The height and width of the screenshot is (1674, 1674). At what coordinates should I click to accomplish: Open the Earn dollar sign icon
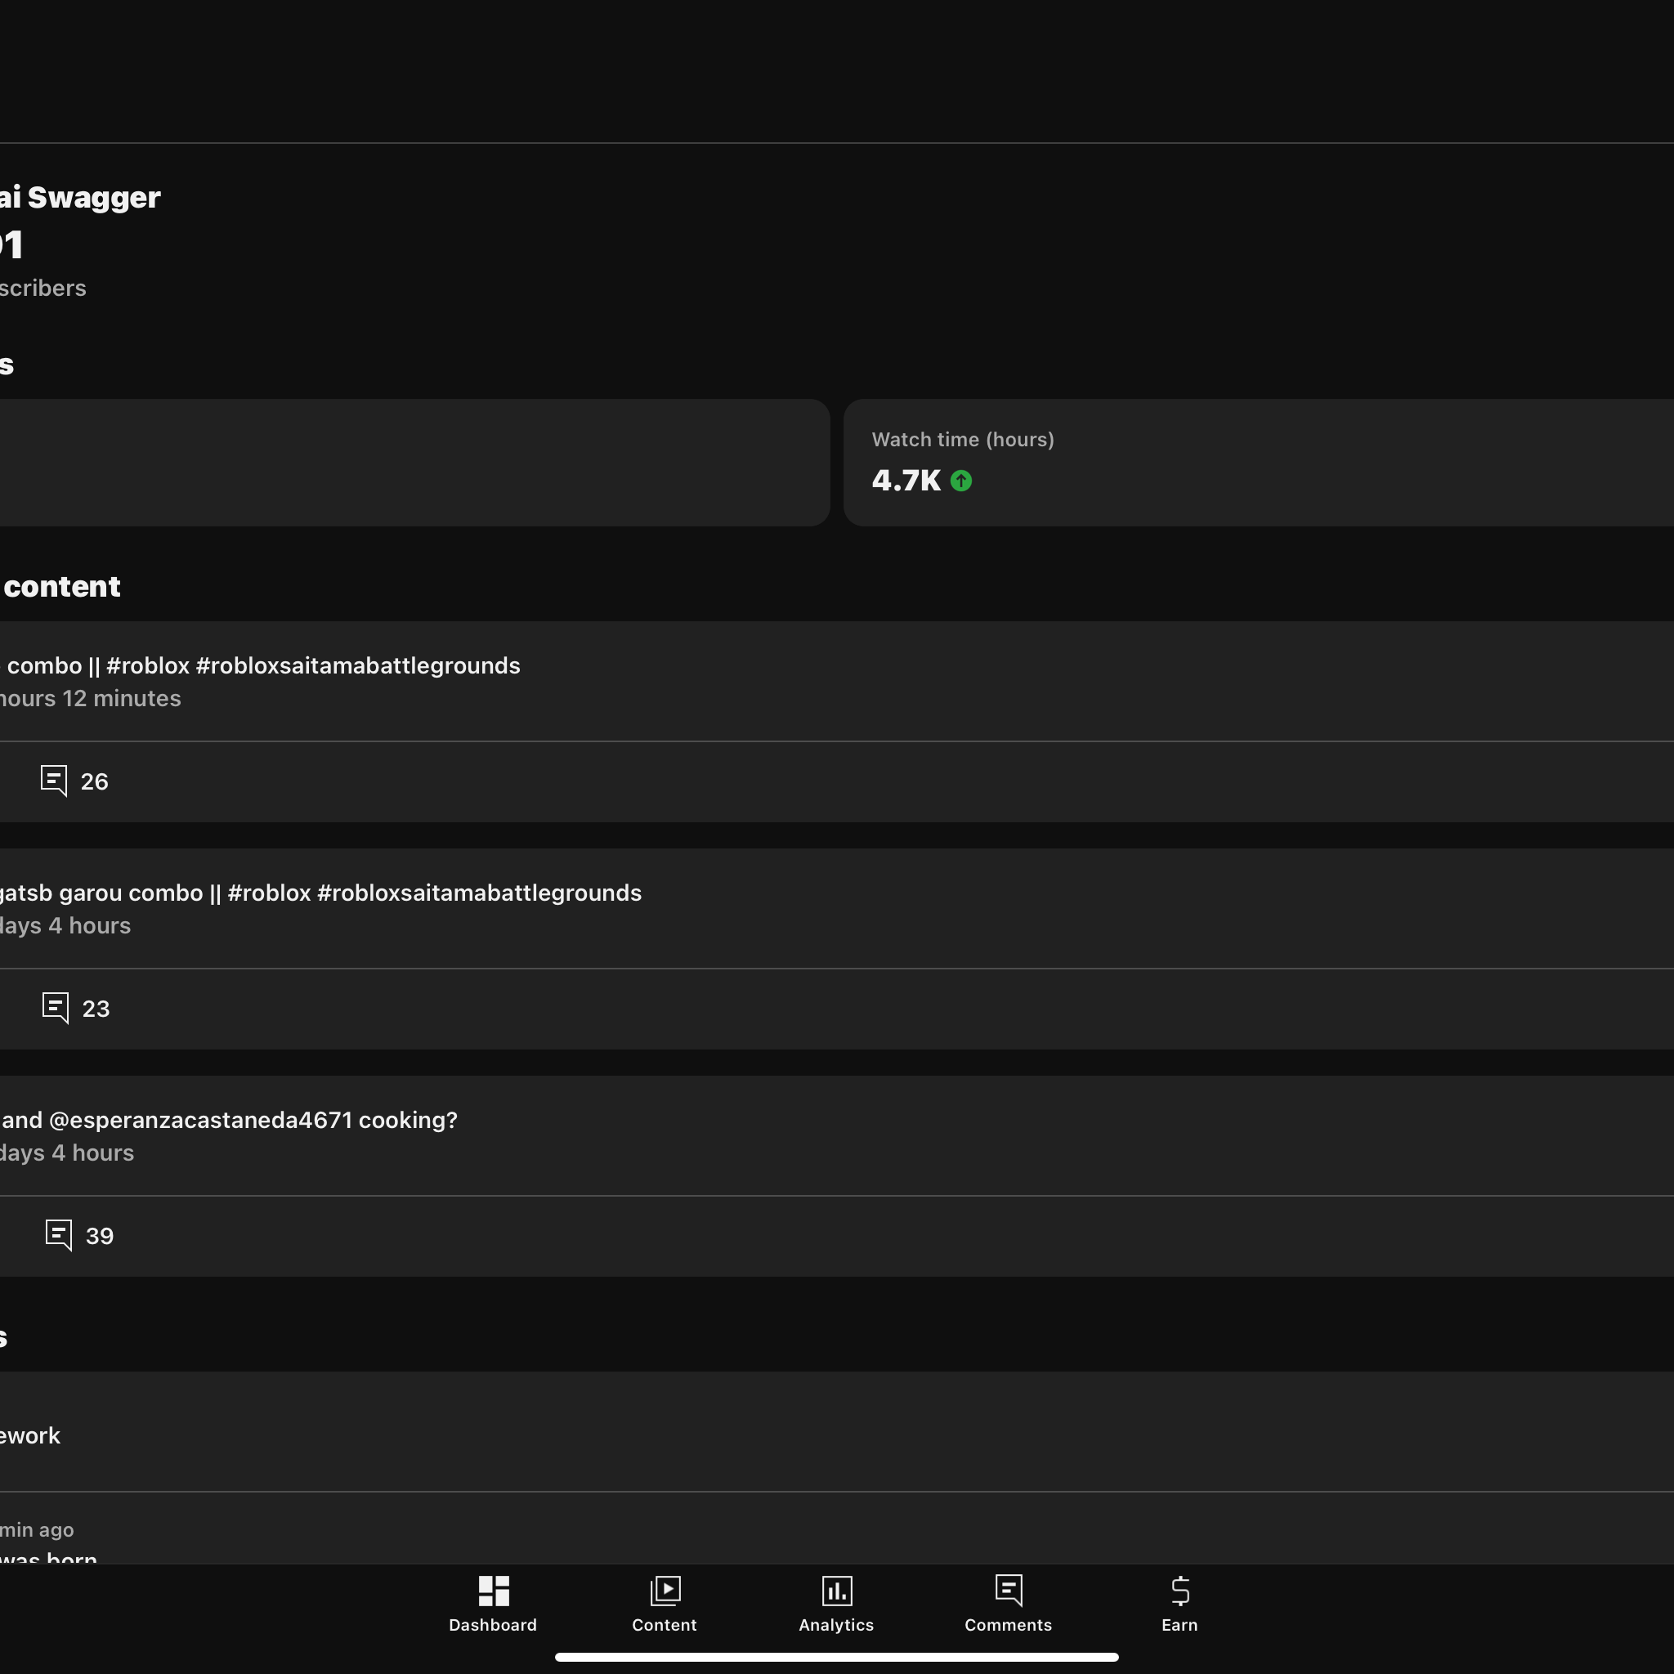click(x=1179, y=1591)
